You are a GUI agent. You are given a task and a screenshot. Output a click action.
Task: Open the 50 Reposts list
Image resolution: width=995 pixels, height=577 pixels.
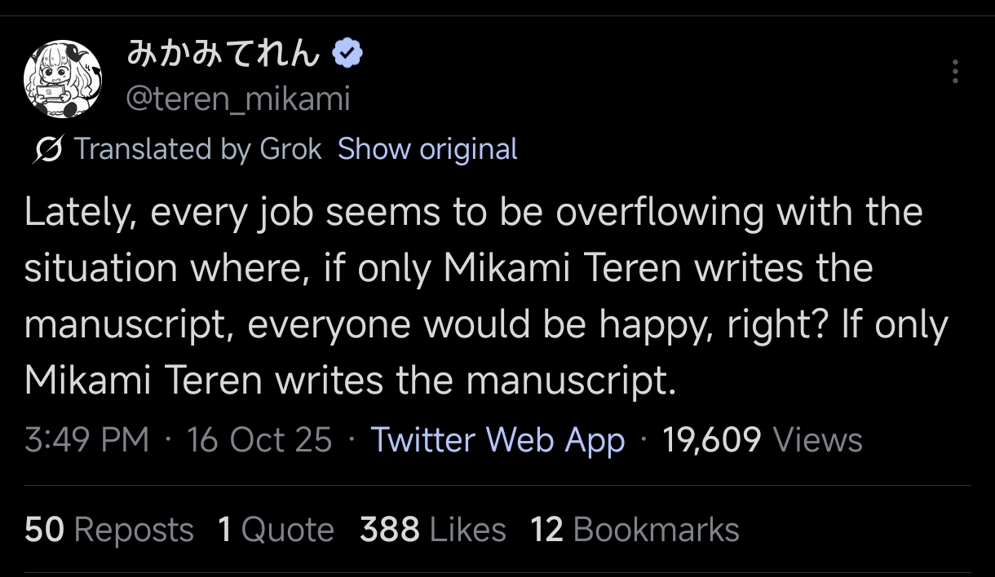pyautogui.click(x=109, y=530)
